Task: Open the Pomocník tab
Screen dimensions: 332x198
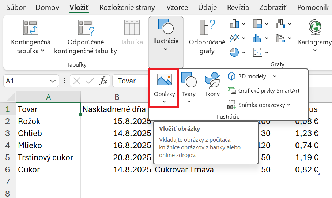Action: (313, 8)
